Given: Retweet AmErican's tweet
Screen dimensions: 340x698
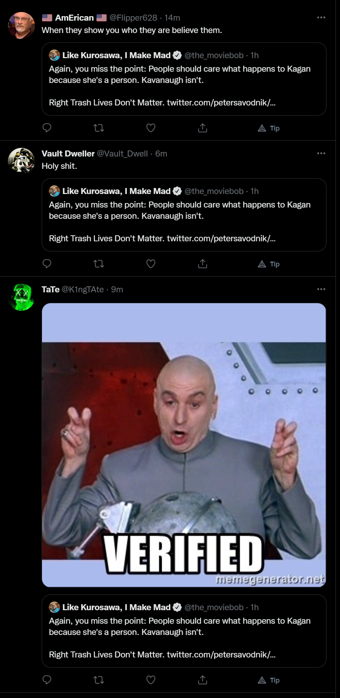Looking at the screenshot, I should [x=99, y=128].
